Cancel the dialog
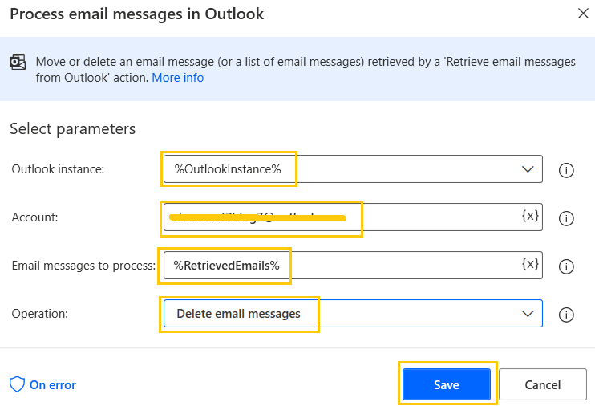The image size is (595, 406). pos(543,384)
